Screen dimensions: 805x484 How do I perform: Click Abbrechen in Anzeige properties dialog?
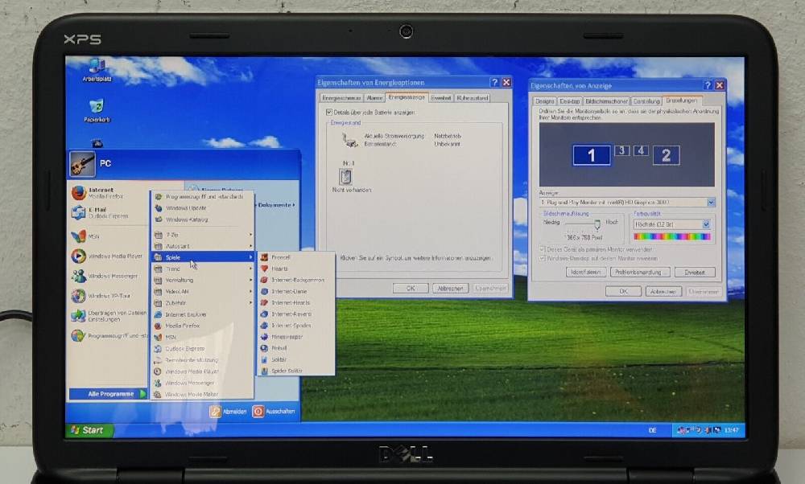(663, 291)
